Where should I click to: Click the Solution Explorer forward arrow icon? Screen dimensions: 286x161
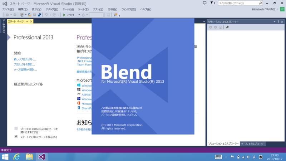click(216, 27)
